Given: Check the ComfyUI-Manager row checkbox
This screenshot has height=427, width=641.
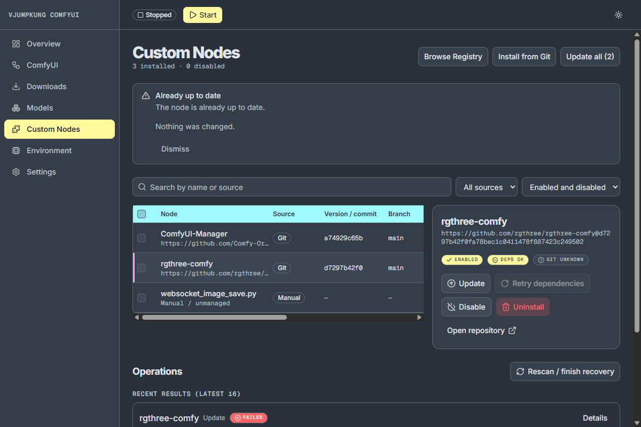Looking at the screenshot, I should (142, 238).
